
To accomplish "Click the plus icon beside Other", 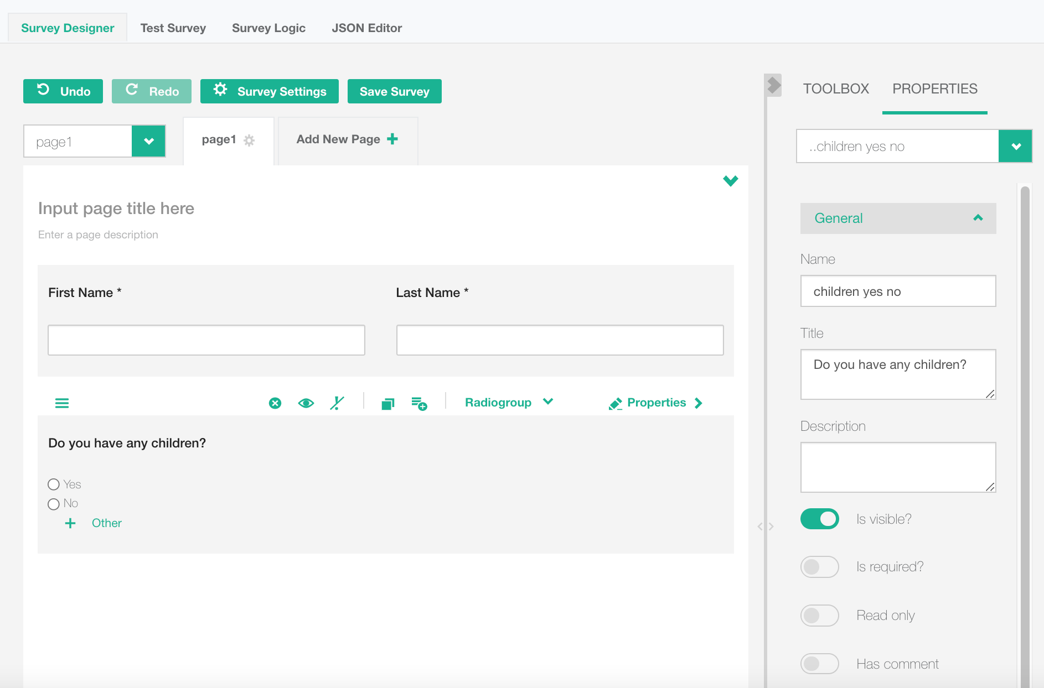I will [x=70, y=523].
